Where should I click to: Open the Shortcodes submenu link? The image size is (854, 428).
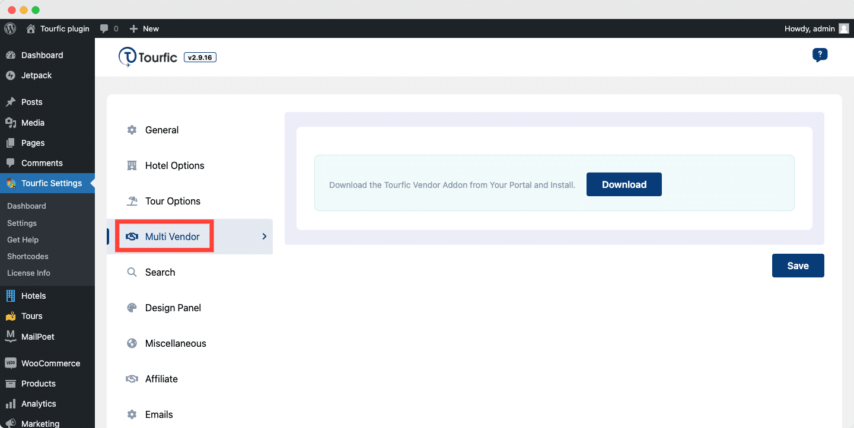coord(28,256)
